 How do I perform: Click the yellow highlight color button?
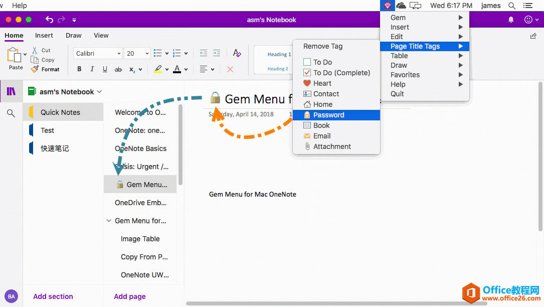pos(157,69)
